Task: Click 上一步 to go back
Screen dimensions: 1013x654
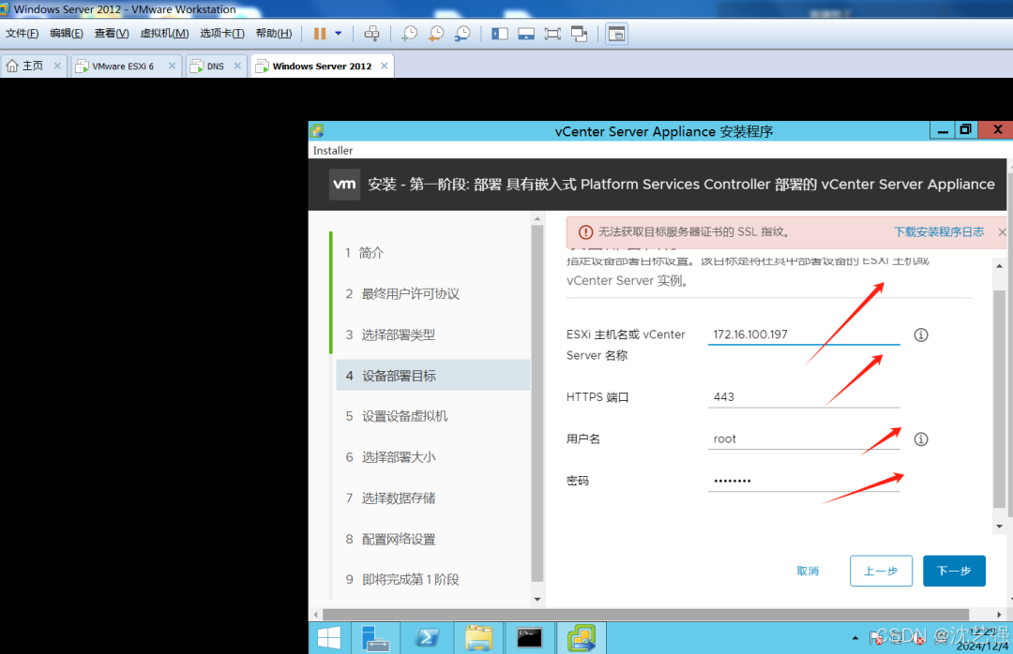Action: pos(881,571)
